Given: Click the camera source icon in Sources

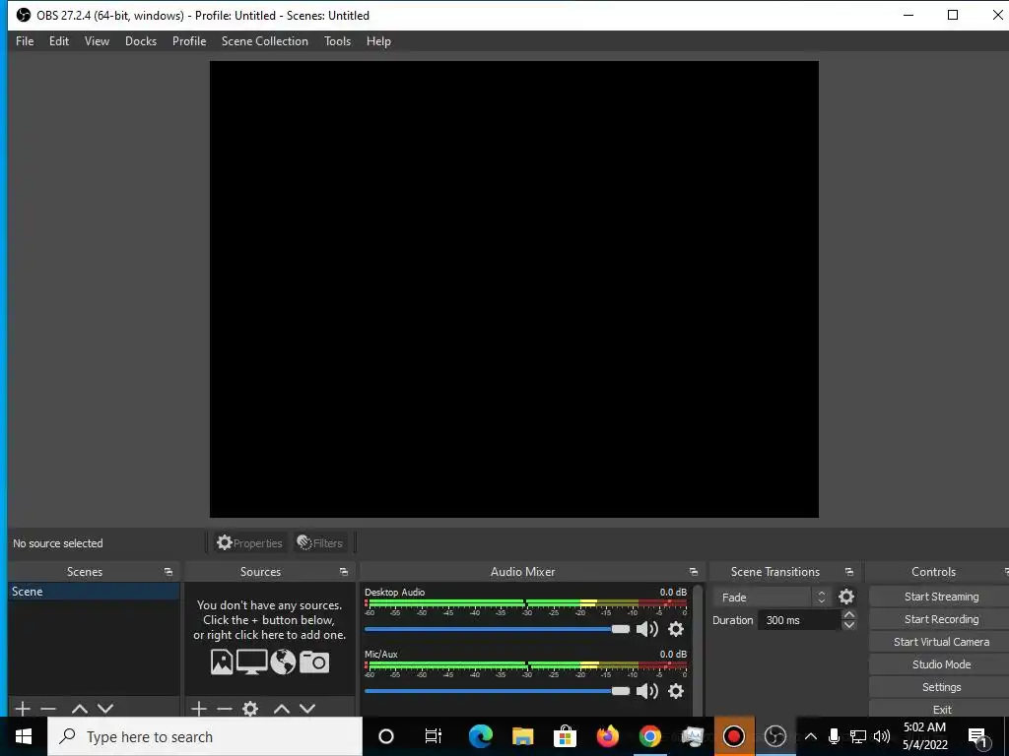Looking at the screenshot, I should (x=314, y=661).
